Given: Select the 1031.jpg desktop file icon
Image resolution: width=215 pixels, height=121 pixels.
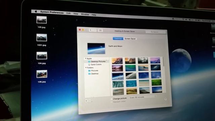Looking at the screenshot, I should (42, 38).
